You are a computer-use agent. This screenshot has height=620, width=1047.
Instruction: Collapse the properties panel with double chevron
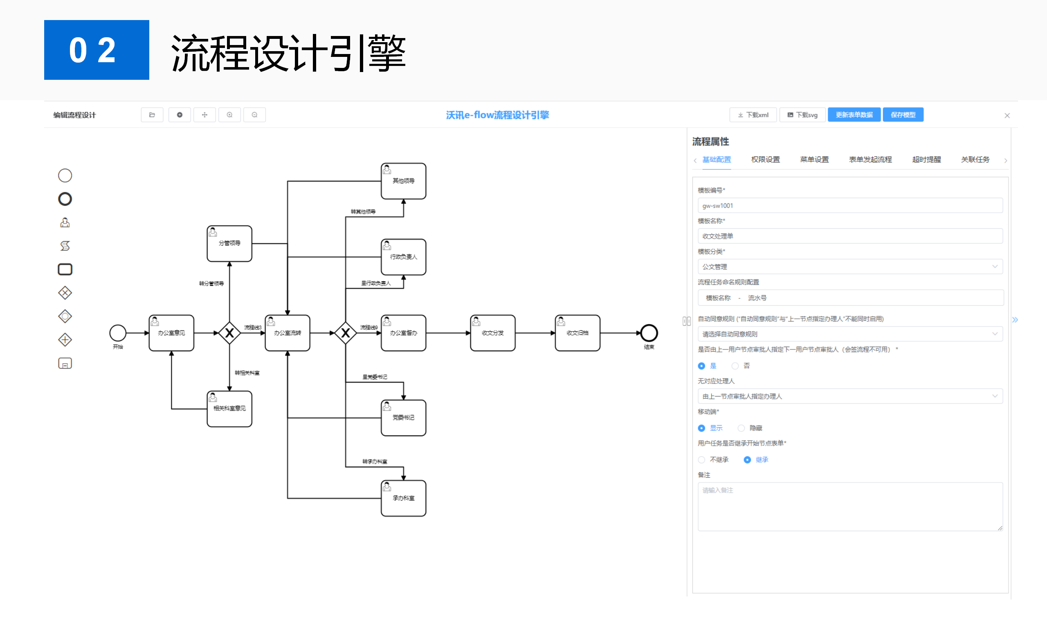1015,320
